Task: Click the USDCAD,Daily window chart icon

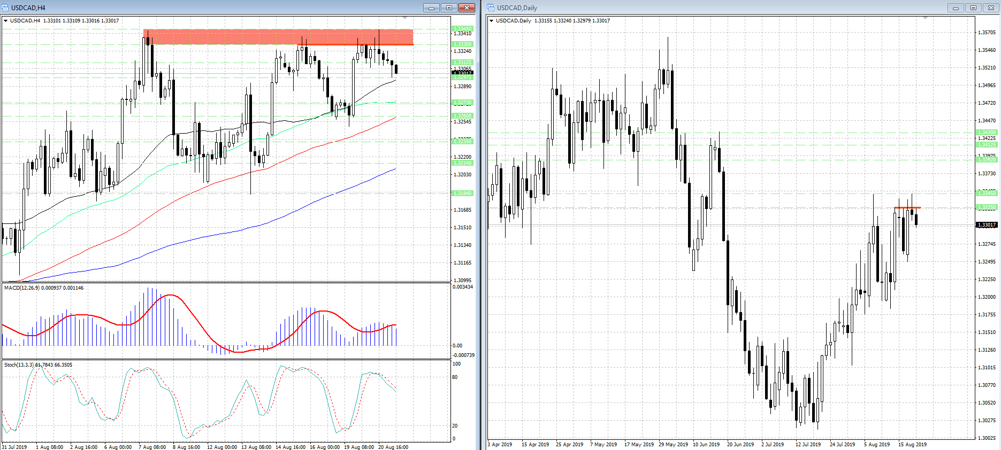Action: [491, 7]
